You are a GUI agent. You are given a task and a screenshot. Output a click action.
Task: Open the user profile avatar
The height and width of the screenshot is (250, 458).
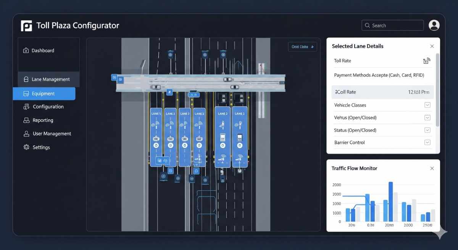coord(434,25)
